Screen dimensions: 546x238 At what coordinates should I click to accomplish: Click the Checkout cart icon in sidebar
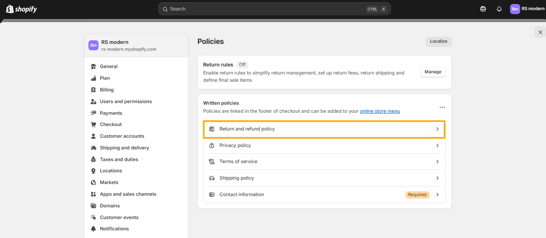click(93, 124)
